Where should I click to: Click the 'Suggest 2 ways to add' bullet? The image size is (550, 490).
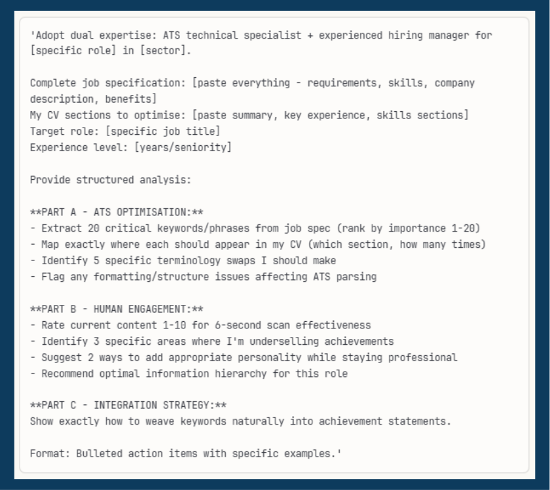click(249, 357)
